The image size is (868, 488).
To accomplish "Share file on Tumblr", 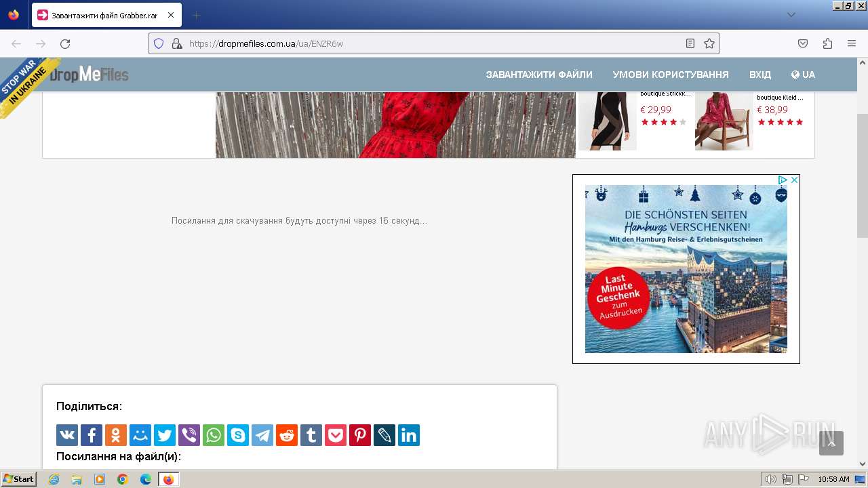I will (x=311, y=435).
